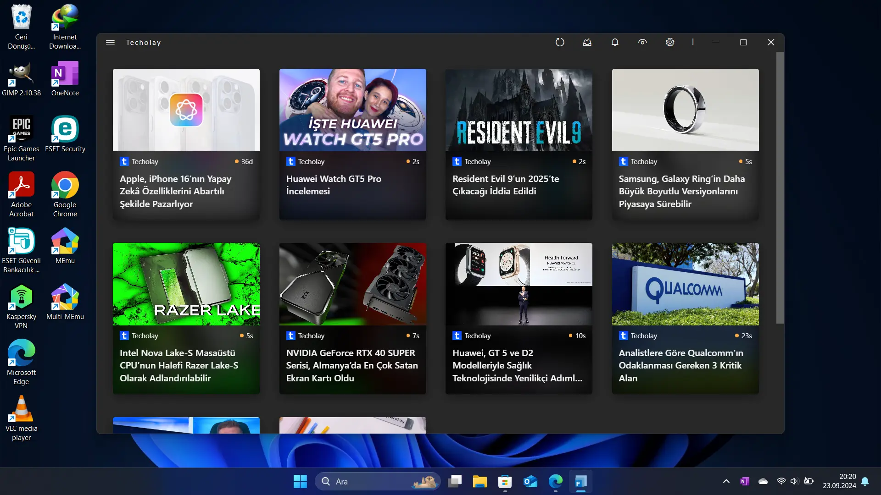881x495 pixels.
Task: Click the Wi-Fi network tray icon
Action: click(781, 482)
